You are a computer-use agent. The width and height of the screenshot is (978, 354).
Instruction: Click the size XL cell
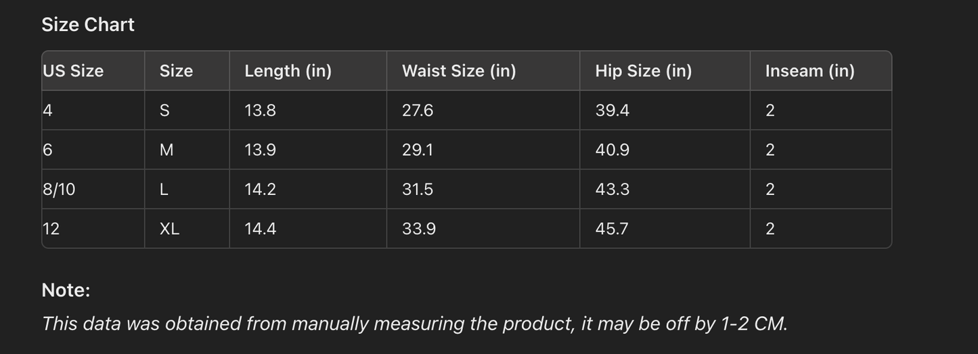[169, 229]
